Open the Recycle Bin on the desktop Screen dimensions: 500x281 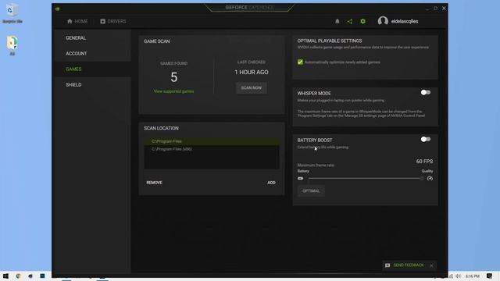[12, 13]
